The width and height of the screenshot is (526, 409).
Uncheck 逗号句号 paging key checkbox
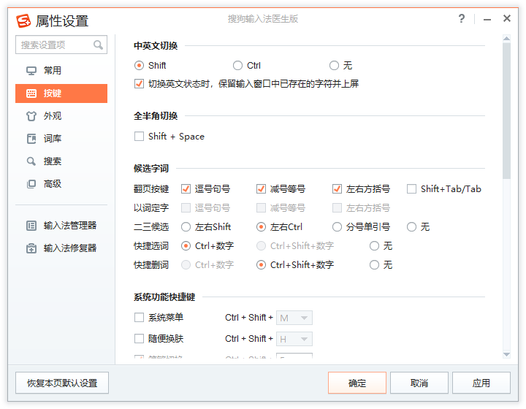click(186, 188)
